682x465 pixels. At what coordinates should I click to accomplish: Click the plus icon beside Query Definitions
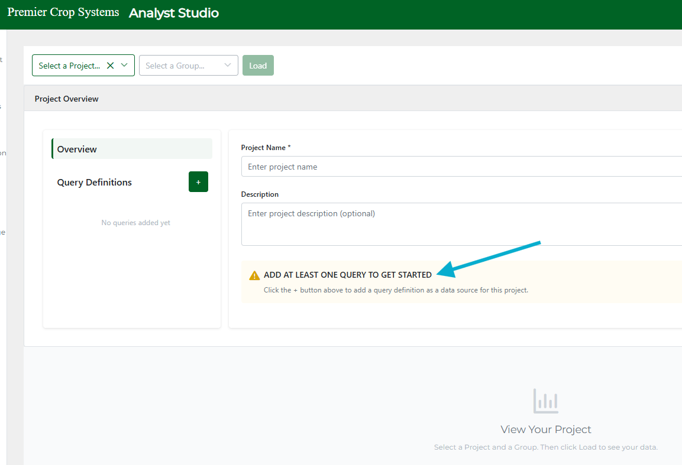[198, 182]
